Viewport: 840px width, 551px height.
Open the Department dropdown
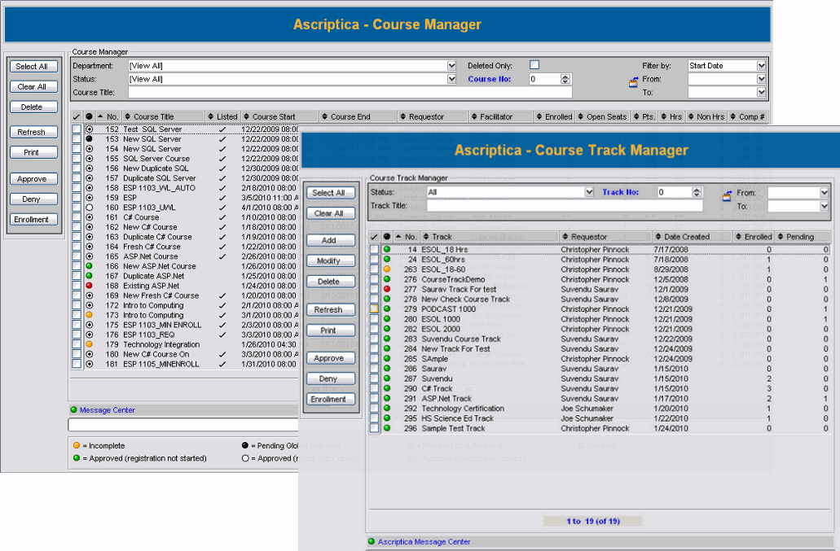451,66
